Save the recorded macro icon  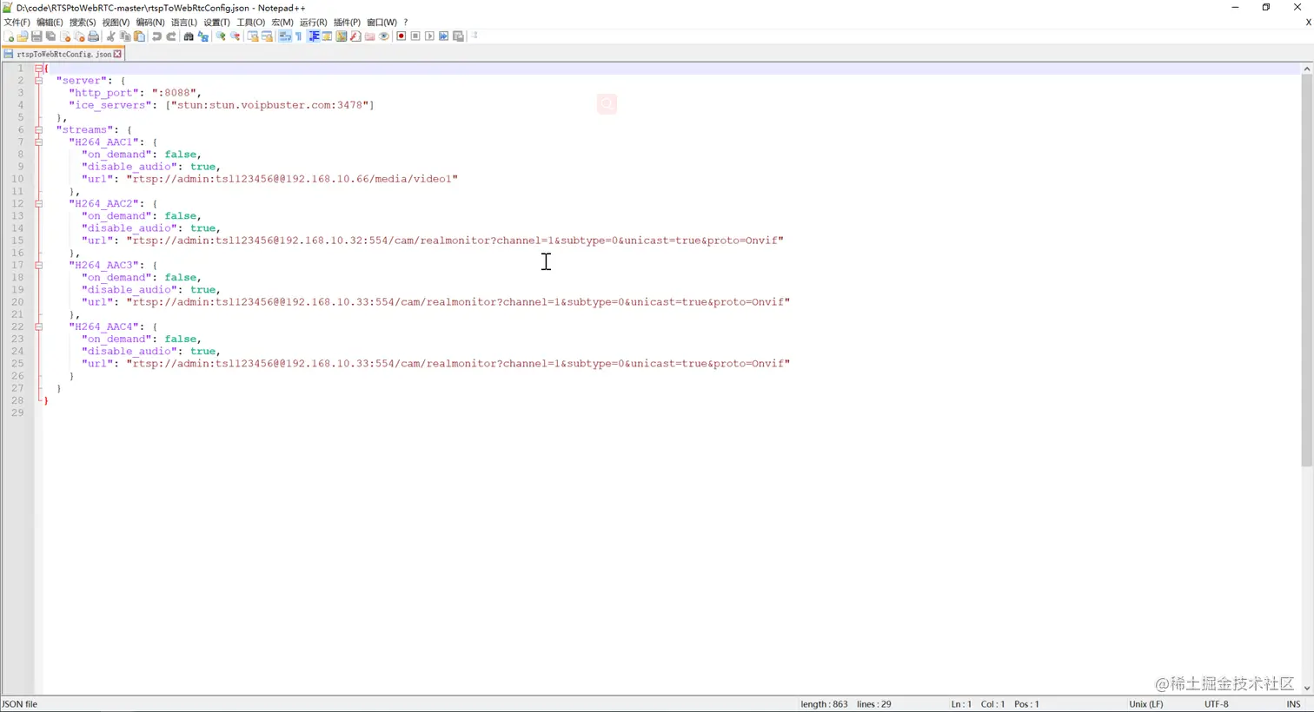pos(459,36)
